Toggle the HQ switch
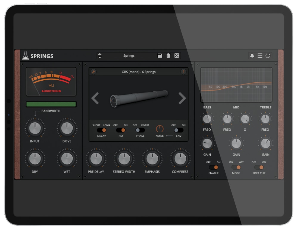Image resolution: width=298 pixels, height=229 pixels. (x=121, y=130)
